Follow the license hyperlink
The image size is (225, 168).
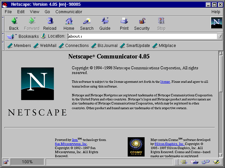coord(165,82)
